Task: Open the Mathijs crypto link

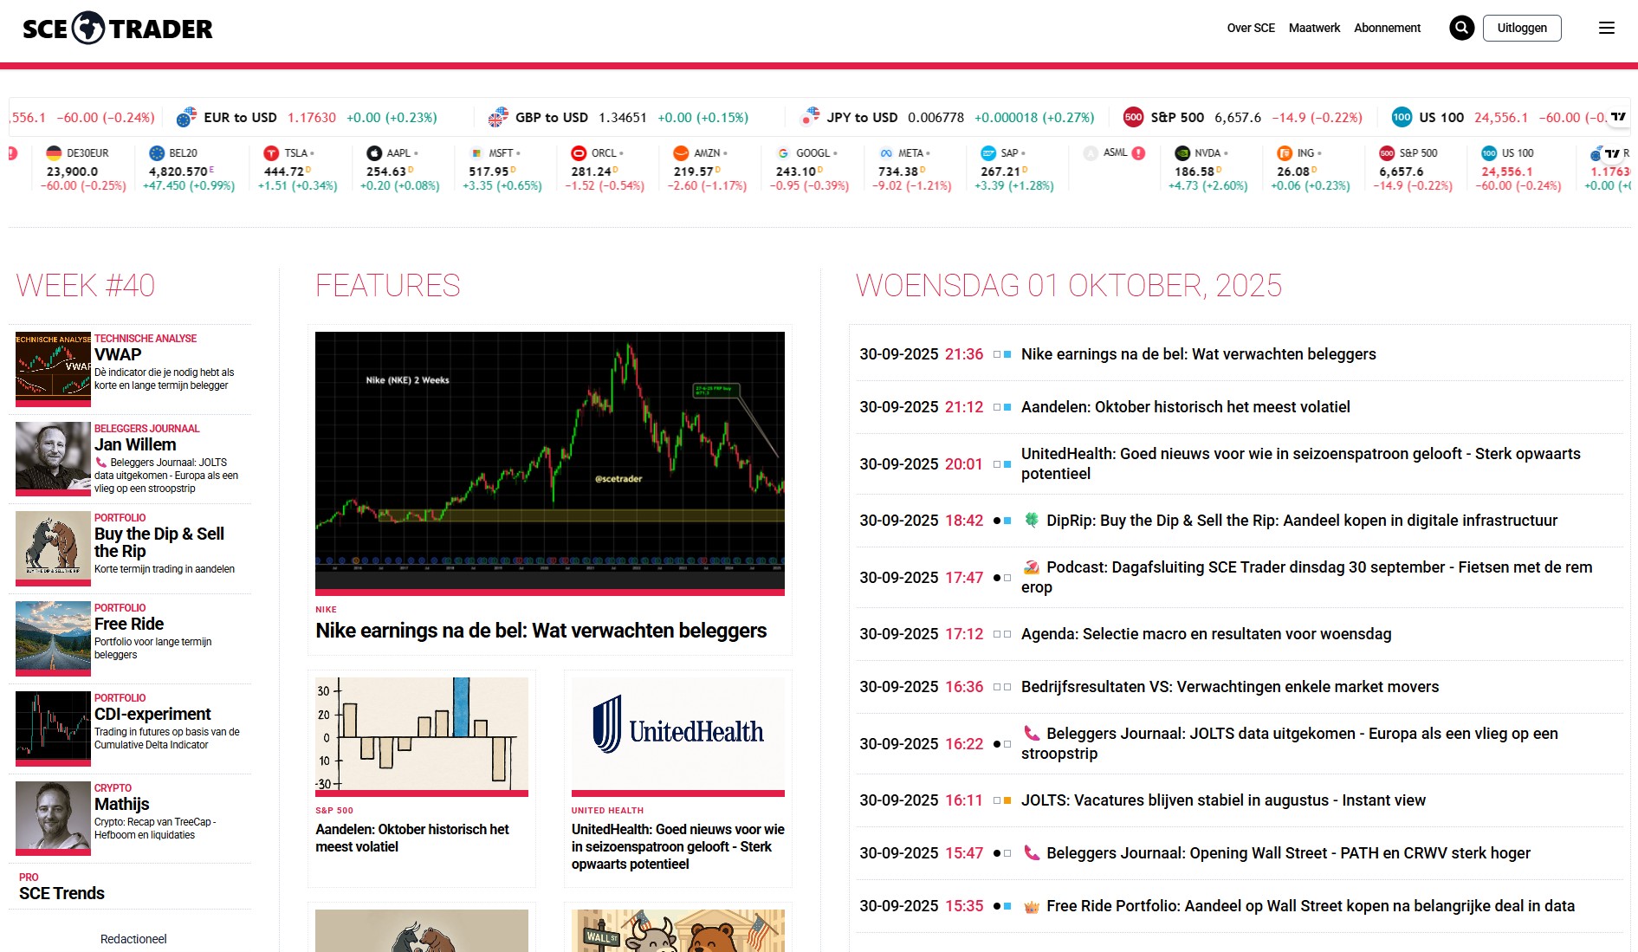Action: tap(122, 804)
